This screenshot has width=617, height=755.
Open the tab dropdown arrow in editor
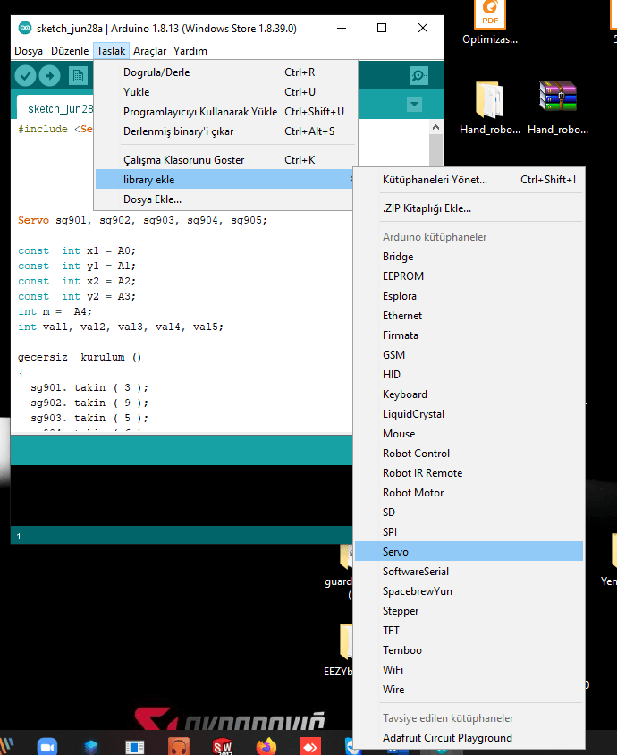pos(414,105)
